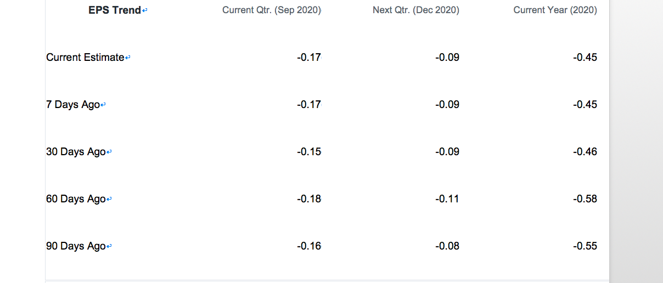Click the -0.18 value for 60 Days Ago

[309, 199]
